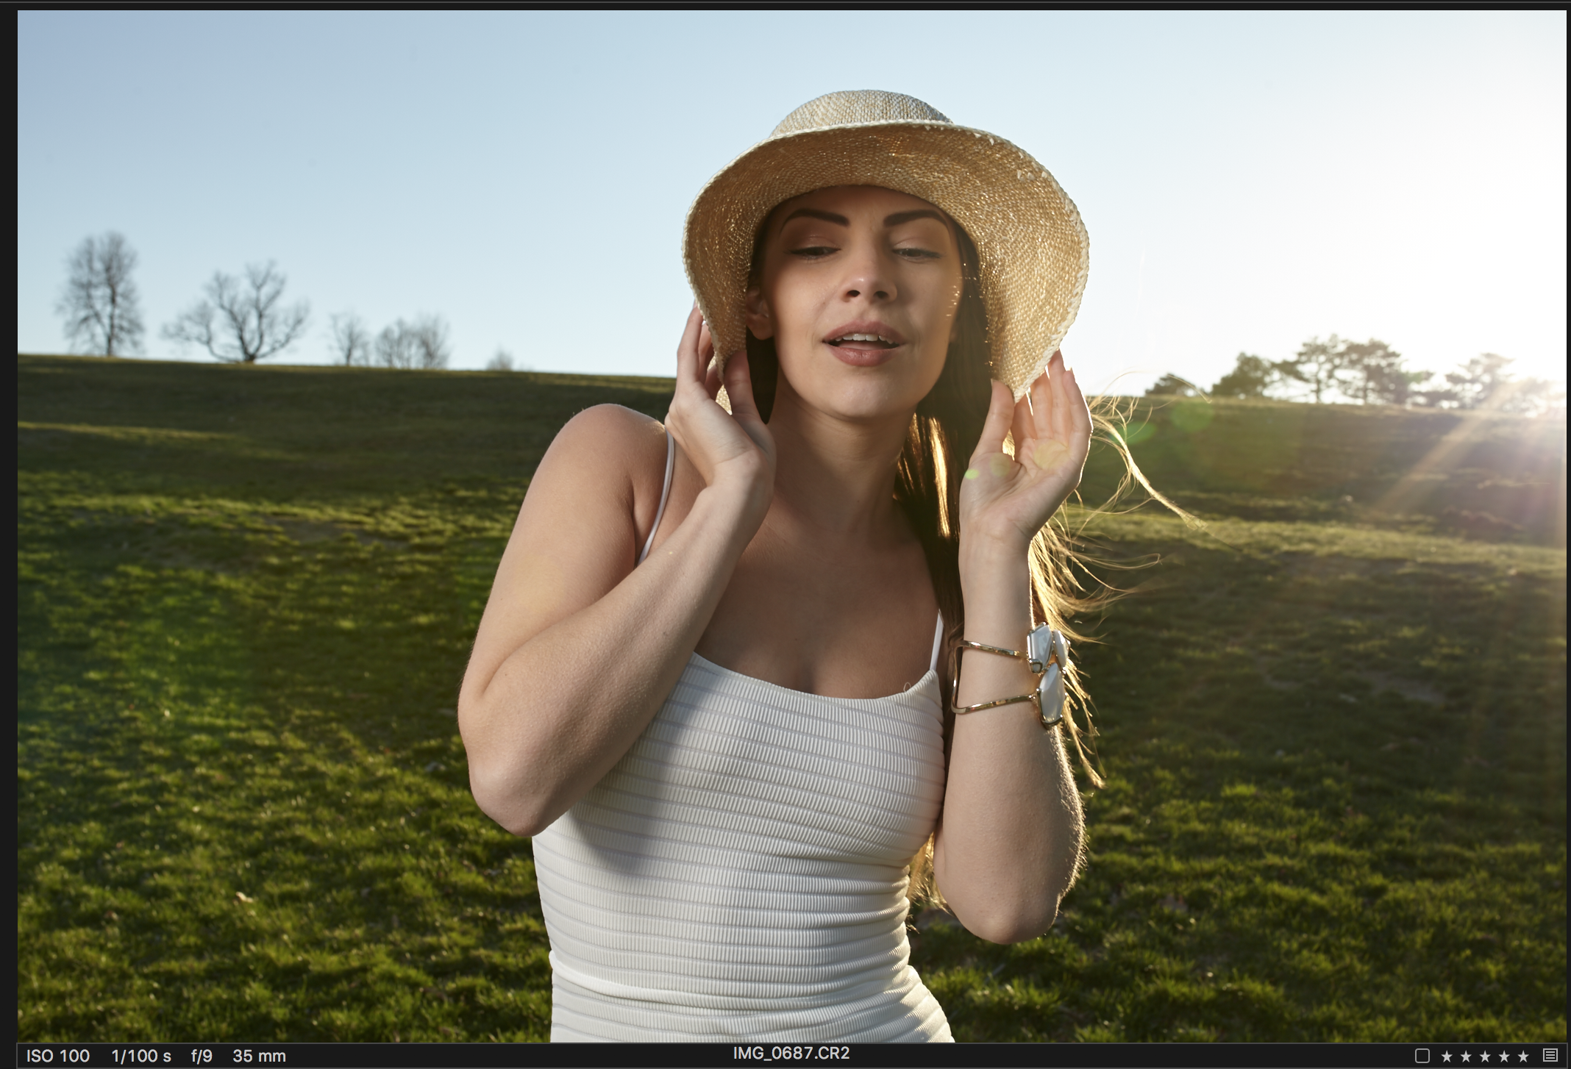1571x1069 pixels.
Task: Set rating to five stars
Action: 1523,1057
